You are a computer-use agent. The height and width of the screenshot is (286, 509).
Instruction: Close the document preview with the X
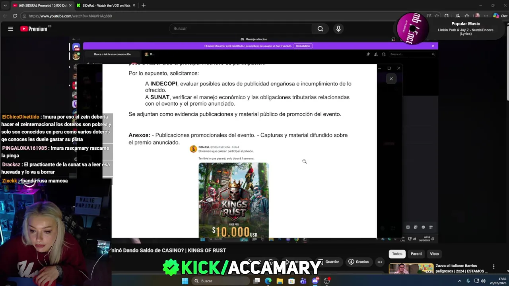click(391, 79)
